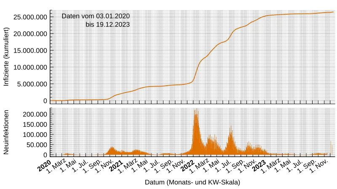
Task: Click the black divider band between both charts
Action: [x=194, y=105]
